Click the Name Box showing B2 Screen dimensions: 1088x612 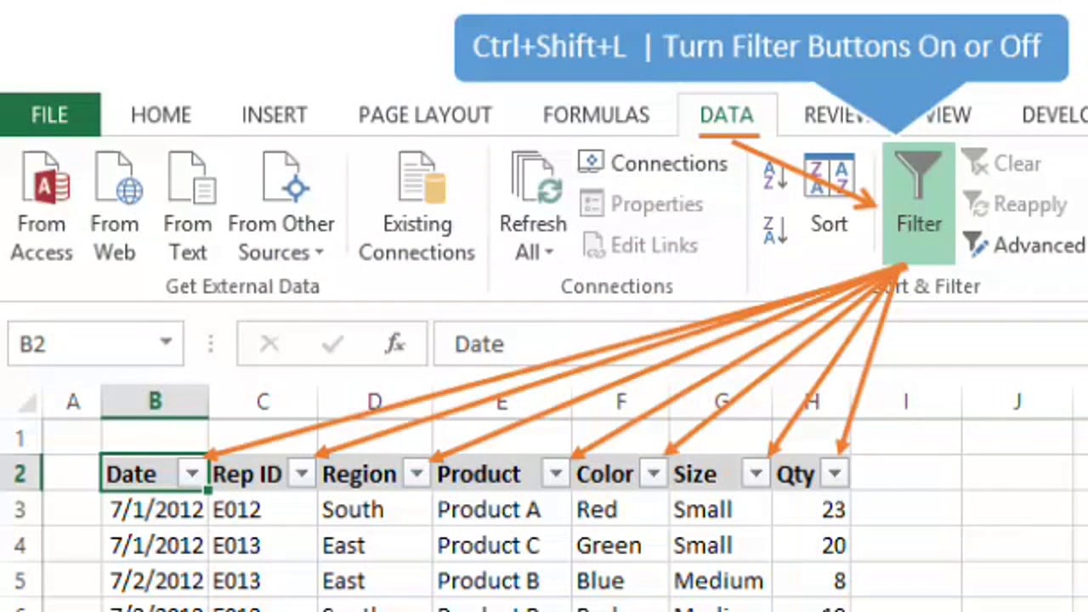tap(95, 343)
